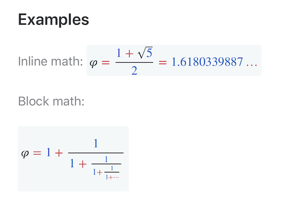307x207 pixels.
Task: Select the phi symbol in the block formula
Action: 26,153
